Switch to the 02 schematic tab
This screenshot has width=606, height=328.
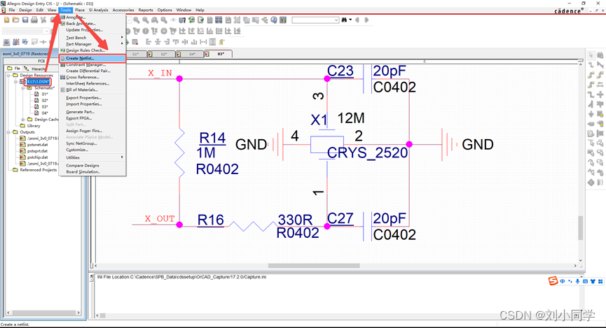(164, 54)
